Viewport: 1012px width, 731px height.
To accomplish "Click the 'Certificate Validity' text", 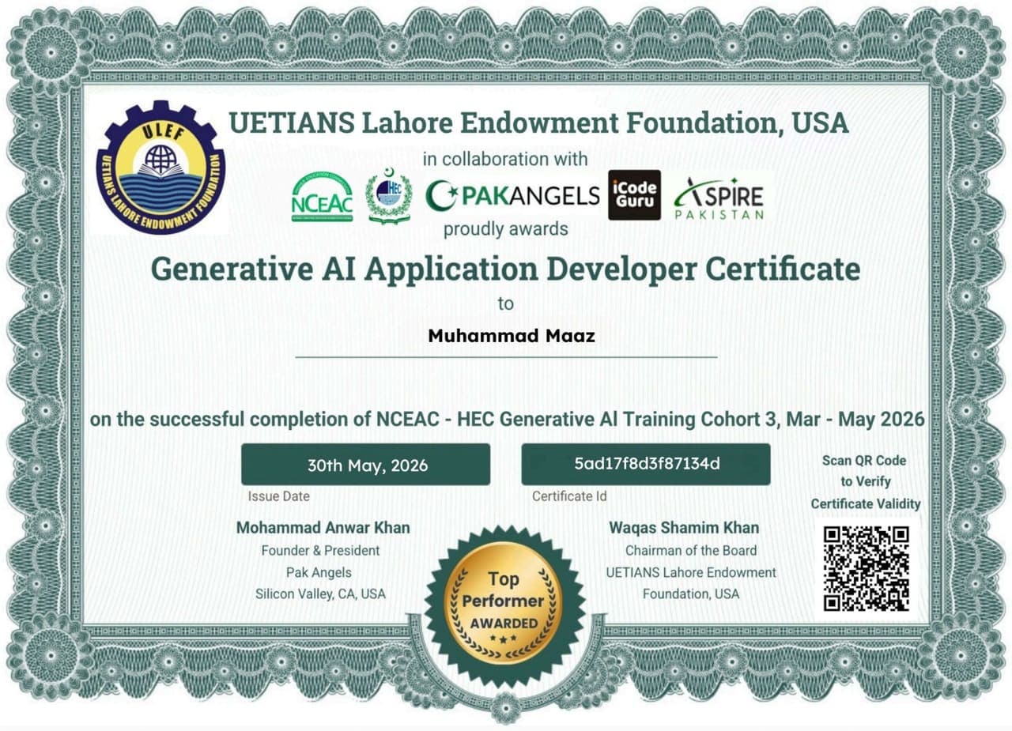I will 866,503.
